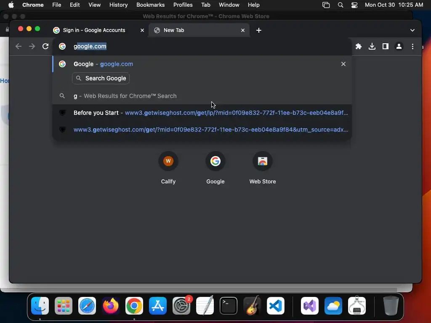Switch to Sign in - Google Accounts tab
Screen dimensions: 431x323
(x=94, y=30)
